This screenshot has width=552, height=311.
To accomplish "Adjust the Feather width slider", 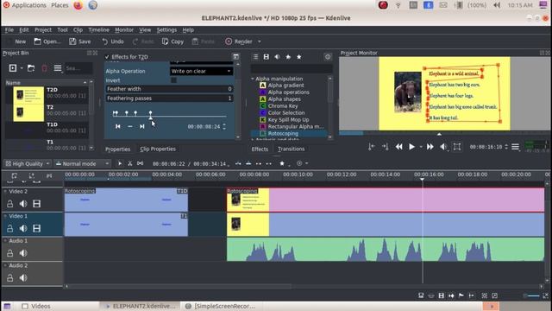I will (169, 89).
